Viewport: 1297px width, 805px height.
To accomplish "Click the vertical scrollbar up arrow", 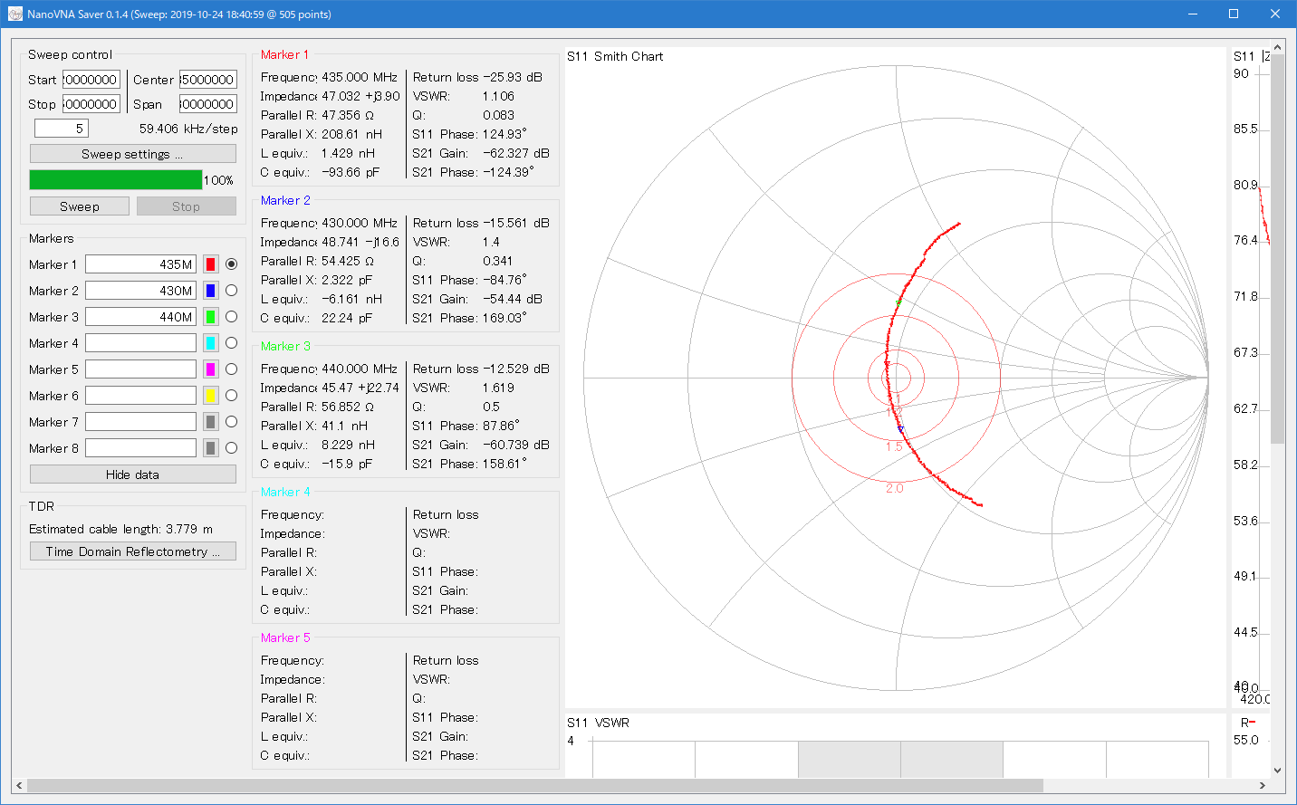I will click(1278, 47).
